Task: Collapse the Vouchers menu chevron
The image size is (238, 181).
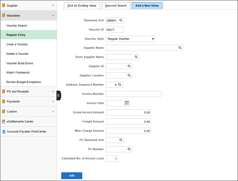Action: click(53, 16)
